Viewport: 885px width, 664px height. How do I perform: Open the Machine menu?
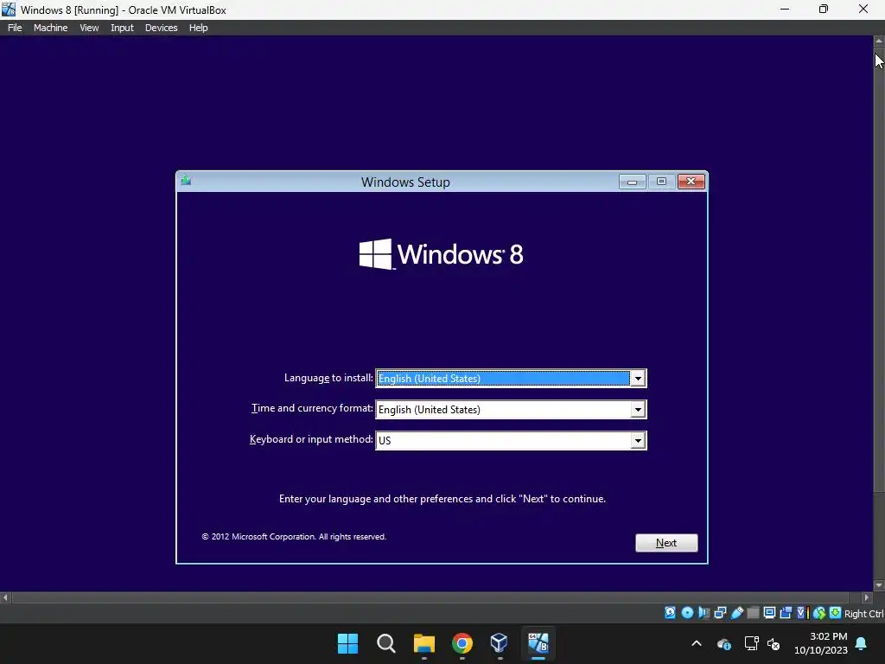[x=51, y=28]
